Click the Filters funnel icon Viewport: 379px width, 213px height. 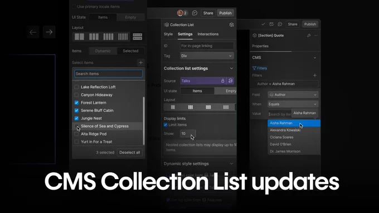[x=254, y=68]
